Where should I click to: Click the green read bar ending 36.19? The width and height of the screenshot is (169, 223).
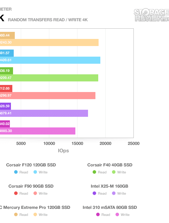[x=6, y=71]
